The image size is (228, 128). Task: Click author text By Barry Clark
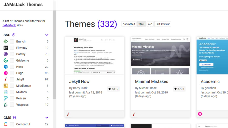coord(78,88)
